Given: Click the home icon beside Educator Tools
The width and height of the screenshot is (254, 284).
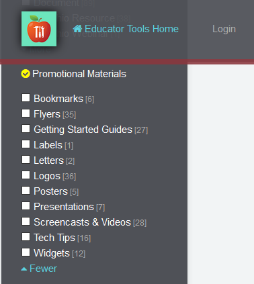Looking at the screenshot, I should click(77, 29).
